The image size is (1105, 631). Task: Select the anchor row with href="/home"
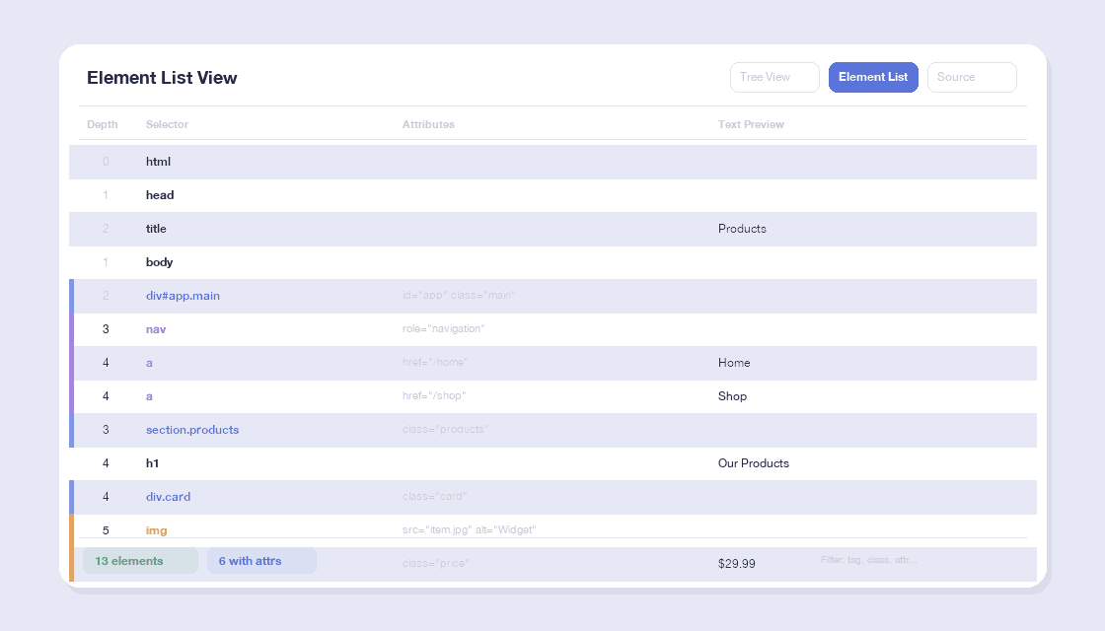(552, 363)
